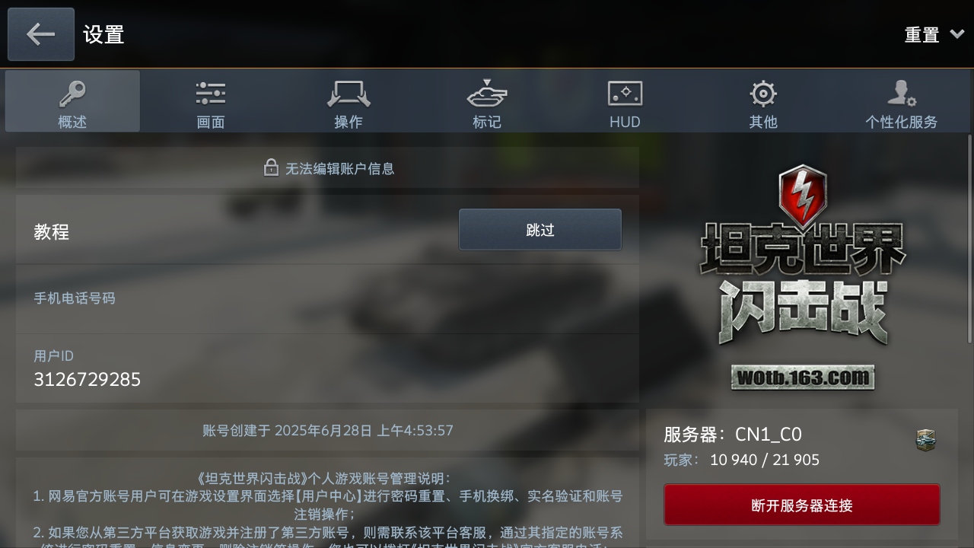This screenshot has width=974, height=548.
Task: Open the 画面 graphics sliders icon
Action: [x=211, y=94]
